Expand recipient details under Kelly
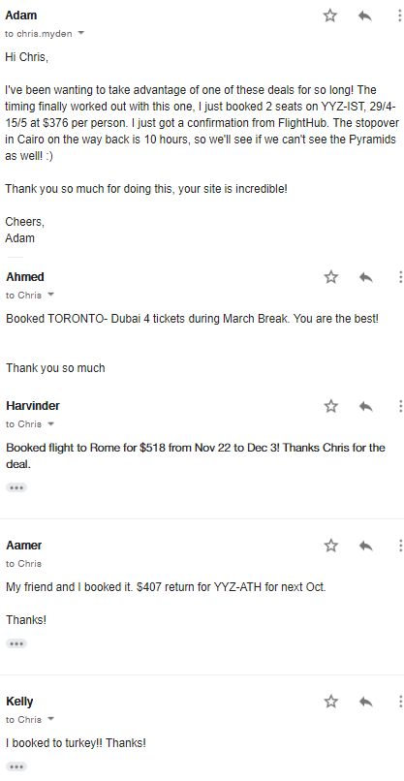 click(x=50, y=719)
